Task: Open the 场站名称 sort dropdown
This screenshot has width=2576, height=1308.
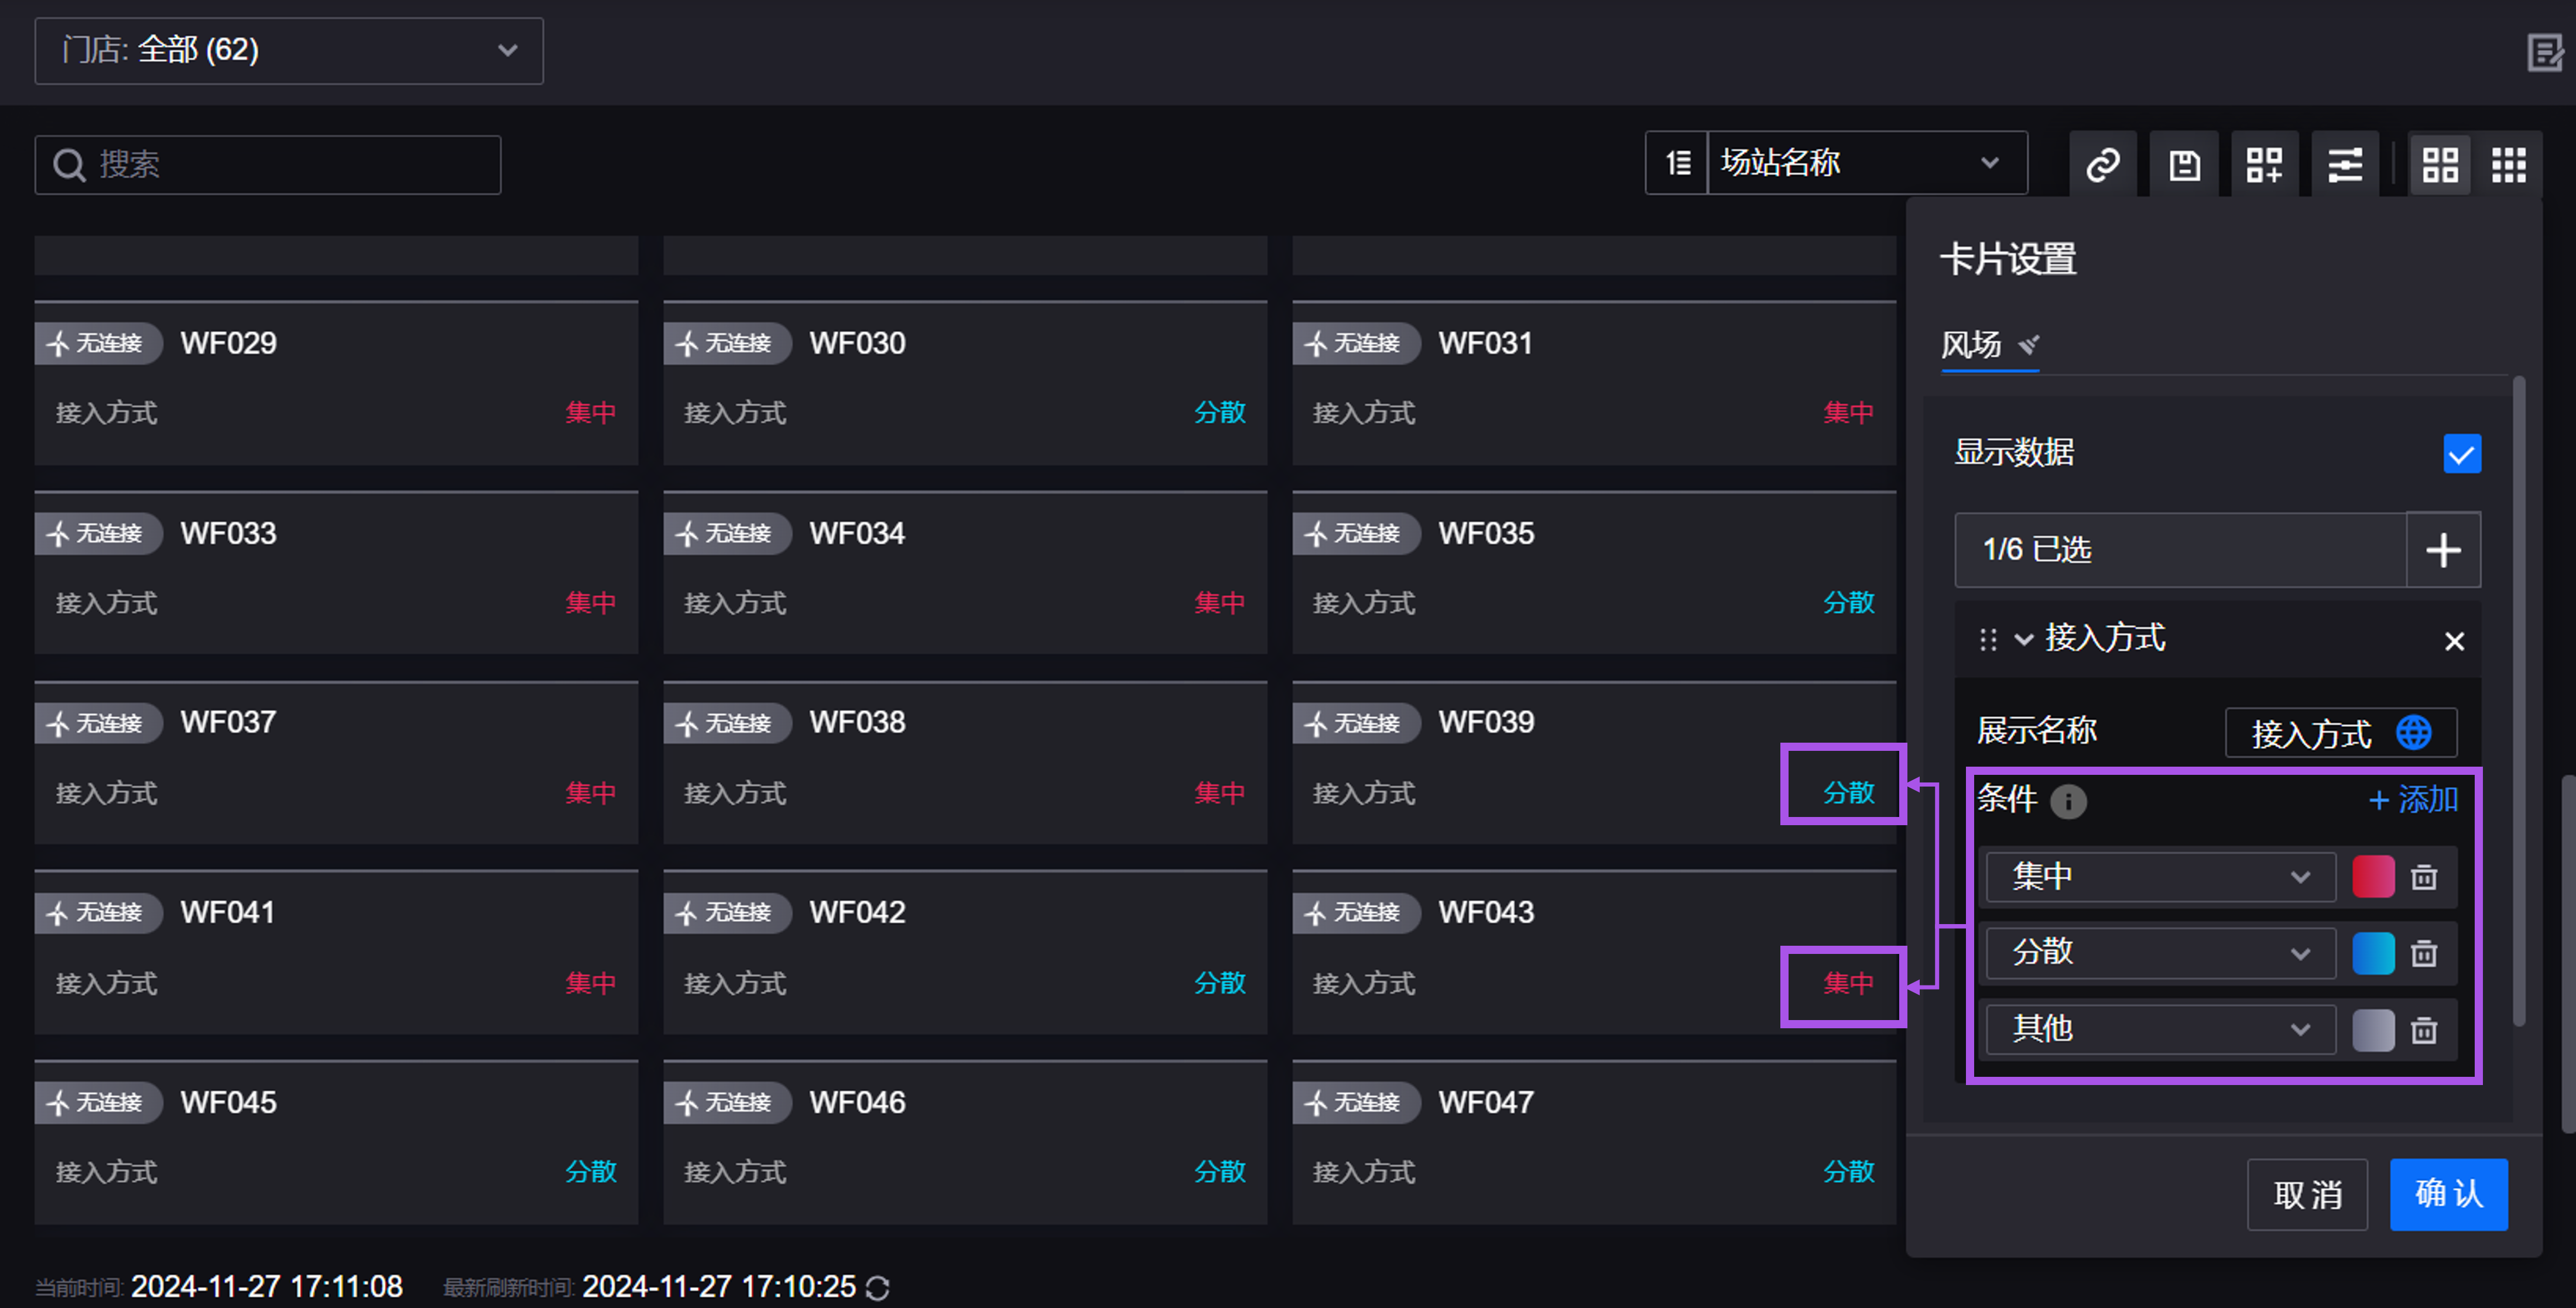Action: click(x=1865, y=163)
